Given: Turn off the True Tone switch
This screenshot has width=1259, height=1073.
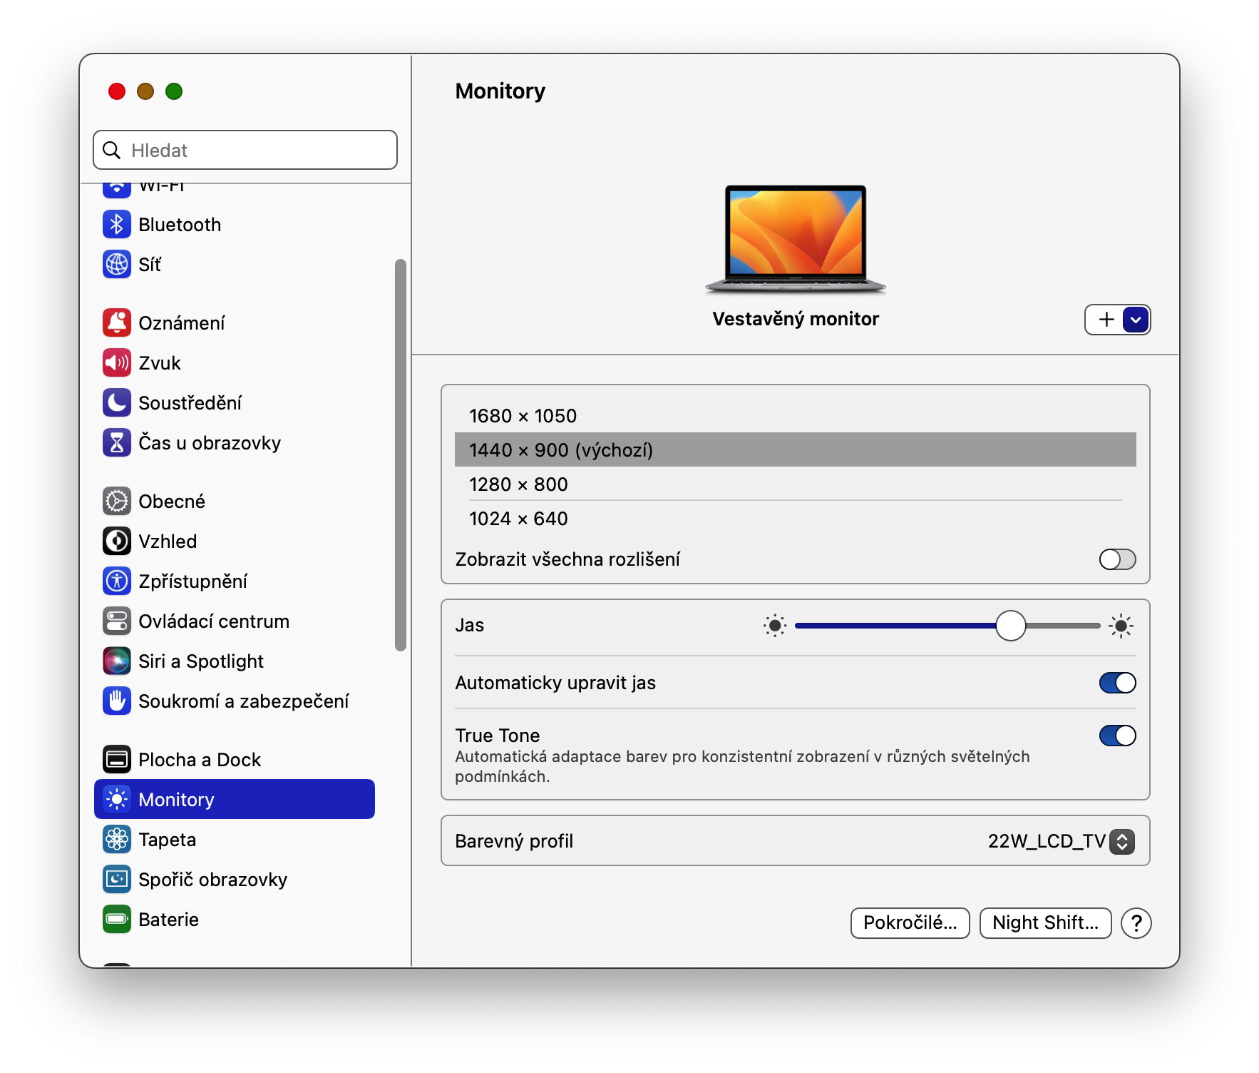Looking at the screenshot, I should point(1116,736).
